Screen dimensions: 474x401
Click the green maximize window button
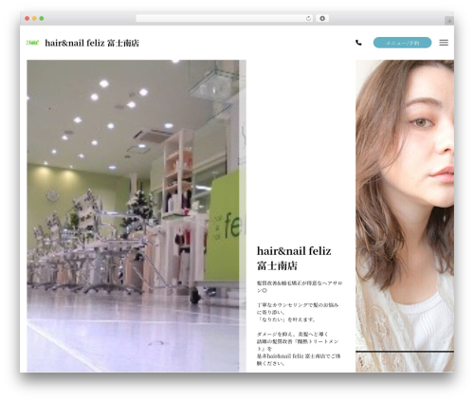click(42, 19)
